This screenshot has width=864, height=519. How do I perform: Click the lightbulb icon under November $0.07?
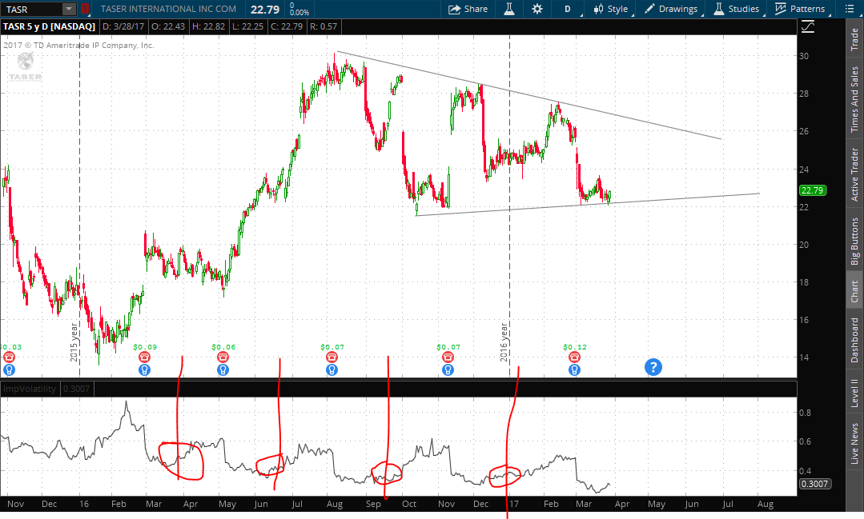[x=448, y=369]
